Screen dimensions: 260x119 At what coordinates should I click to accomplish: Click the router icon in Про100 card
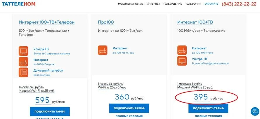(x=103, y=50)
